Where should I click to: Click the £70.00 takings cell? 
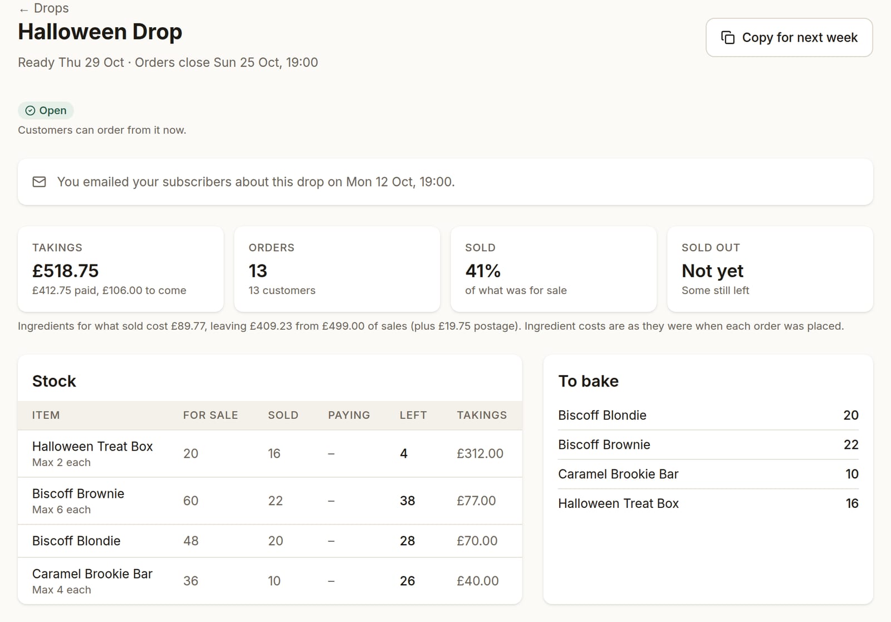(477, 541)
